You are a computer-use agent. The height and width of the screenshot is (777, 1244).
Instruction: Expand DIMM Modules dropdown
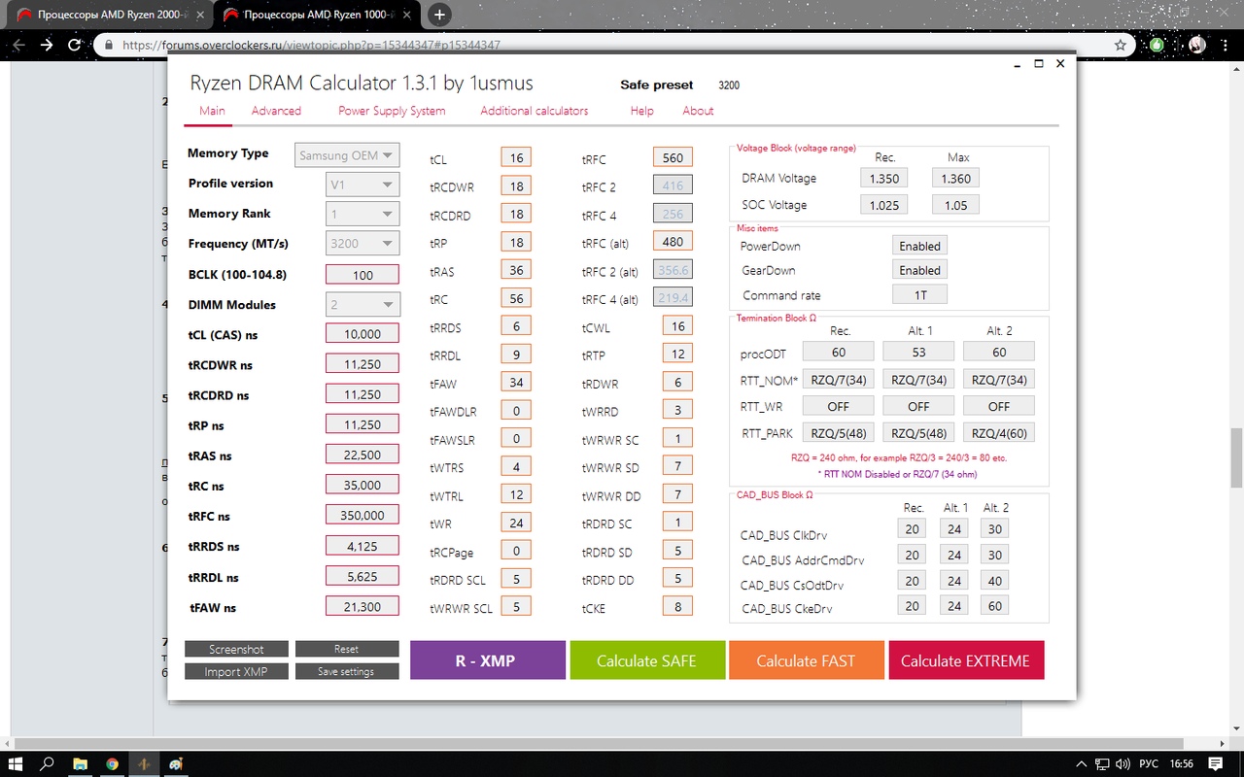pos(363,305)
